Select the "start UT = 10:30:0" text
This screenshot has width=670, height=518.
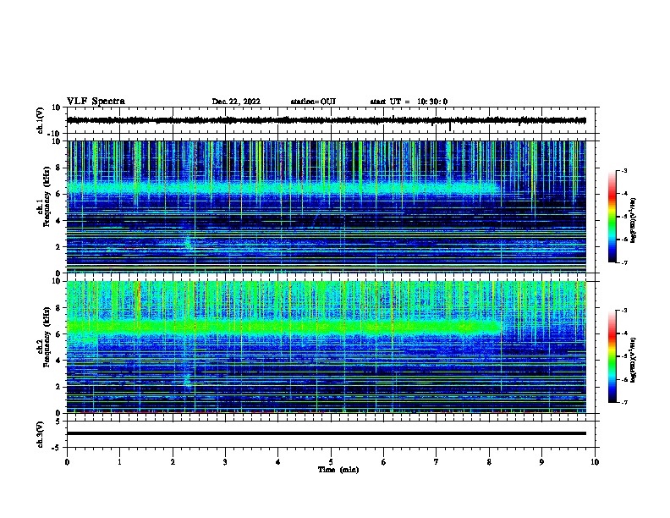409,102
